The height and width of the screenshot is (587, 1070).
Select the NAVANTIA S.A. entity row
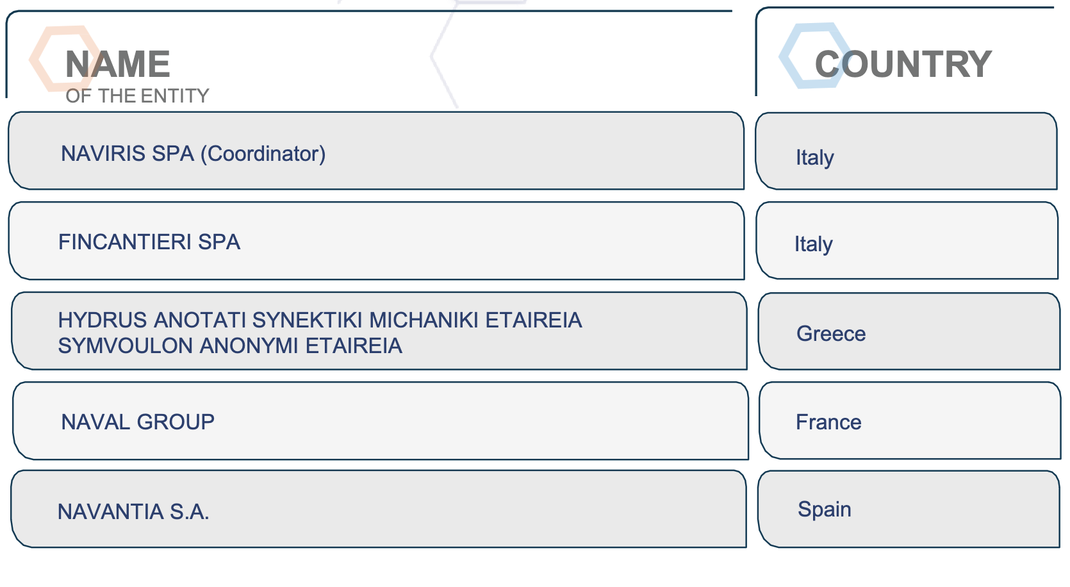coord(379,509)
